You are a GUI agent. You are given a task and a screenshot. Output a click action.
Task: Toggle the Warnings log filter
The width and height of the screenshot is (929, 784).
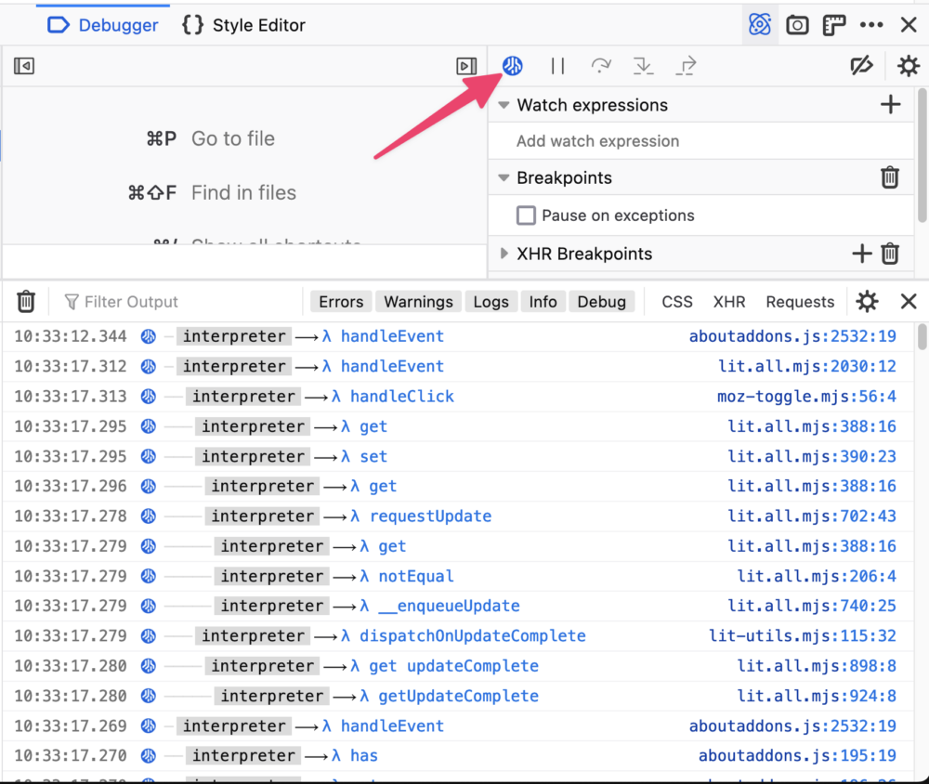(418, 301)
